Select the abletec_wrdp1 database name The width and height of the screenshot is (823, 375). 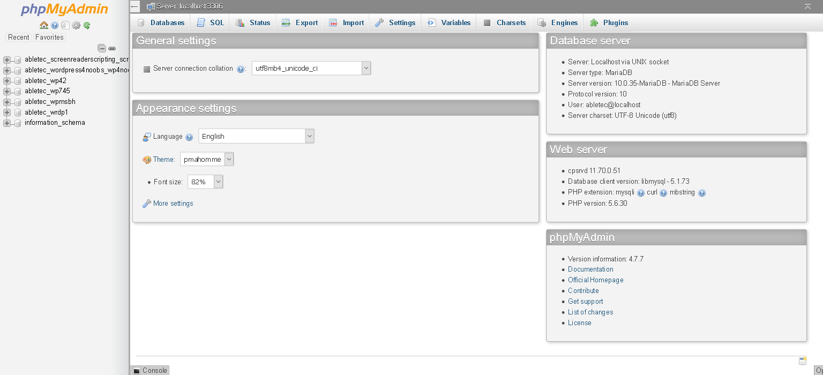[46, 112]
